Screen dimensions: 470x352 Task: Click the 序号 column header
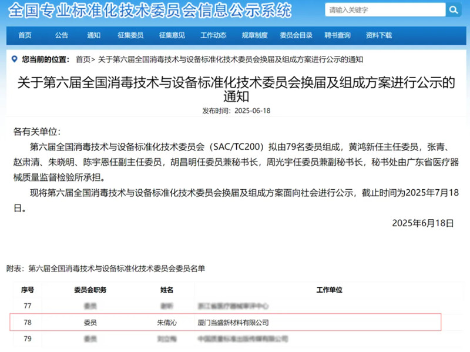[x=28, y=290]
